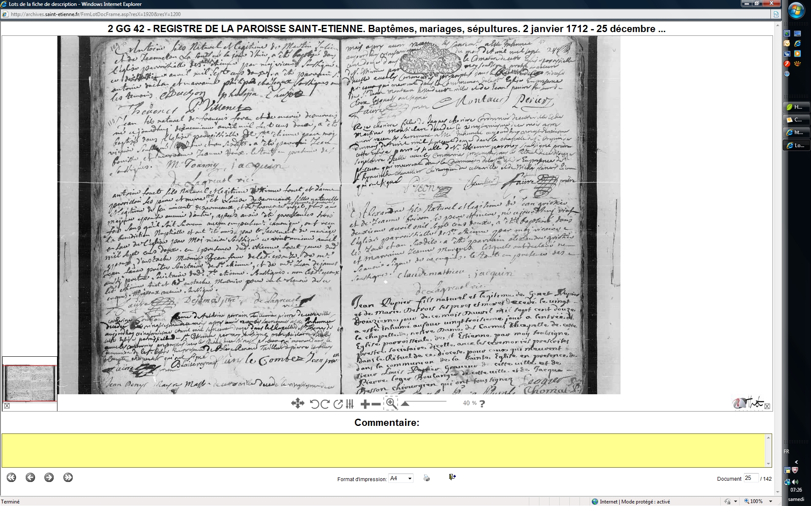Click the yellow commentaire text area
Screen dimensions: 811x506
[384, 450]
